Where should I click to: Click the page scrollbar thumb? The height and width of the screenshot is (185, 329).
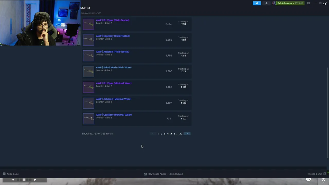[x=327, y=113]
